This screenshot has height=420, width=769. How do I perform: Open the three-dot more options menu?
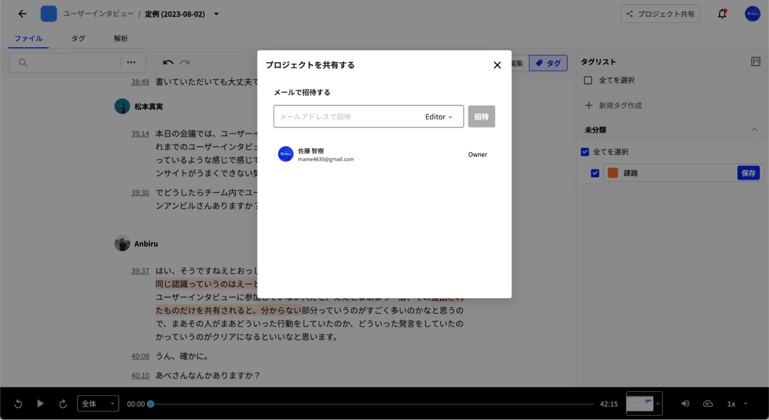[131, 62]
